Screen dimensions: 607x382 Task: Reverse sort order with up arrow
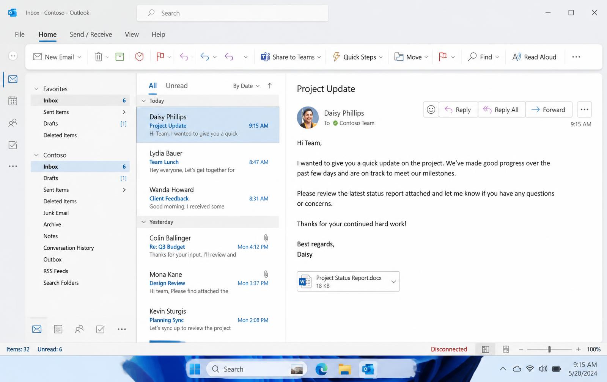point(270,86)
